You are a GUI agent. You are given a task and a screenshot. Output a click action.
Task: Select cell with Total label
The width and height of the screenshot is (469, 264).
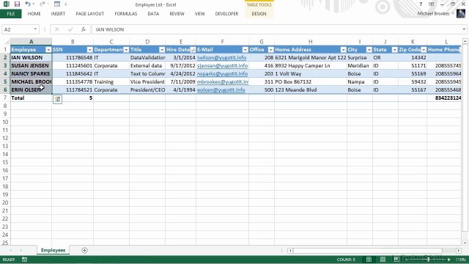pos(31,98)
